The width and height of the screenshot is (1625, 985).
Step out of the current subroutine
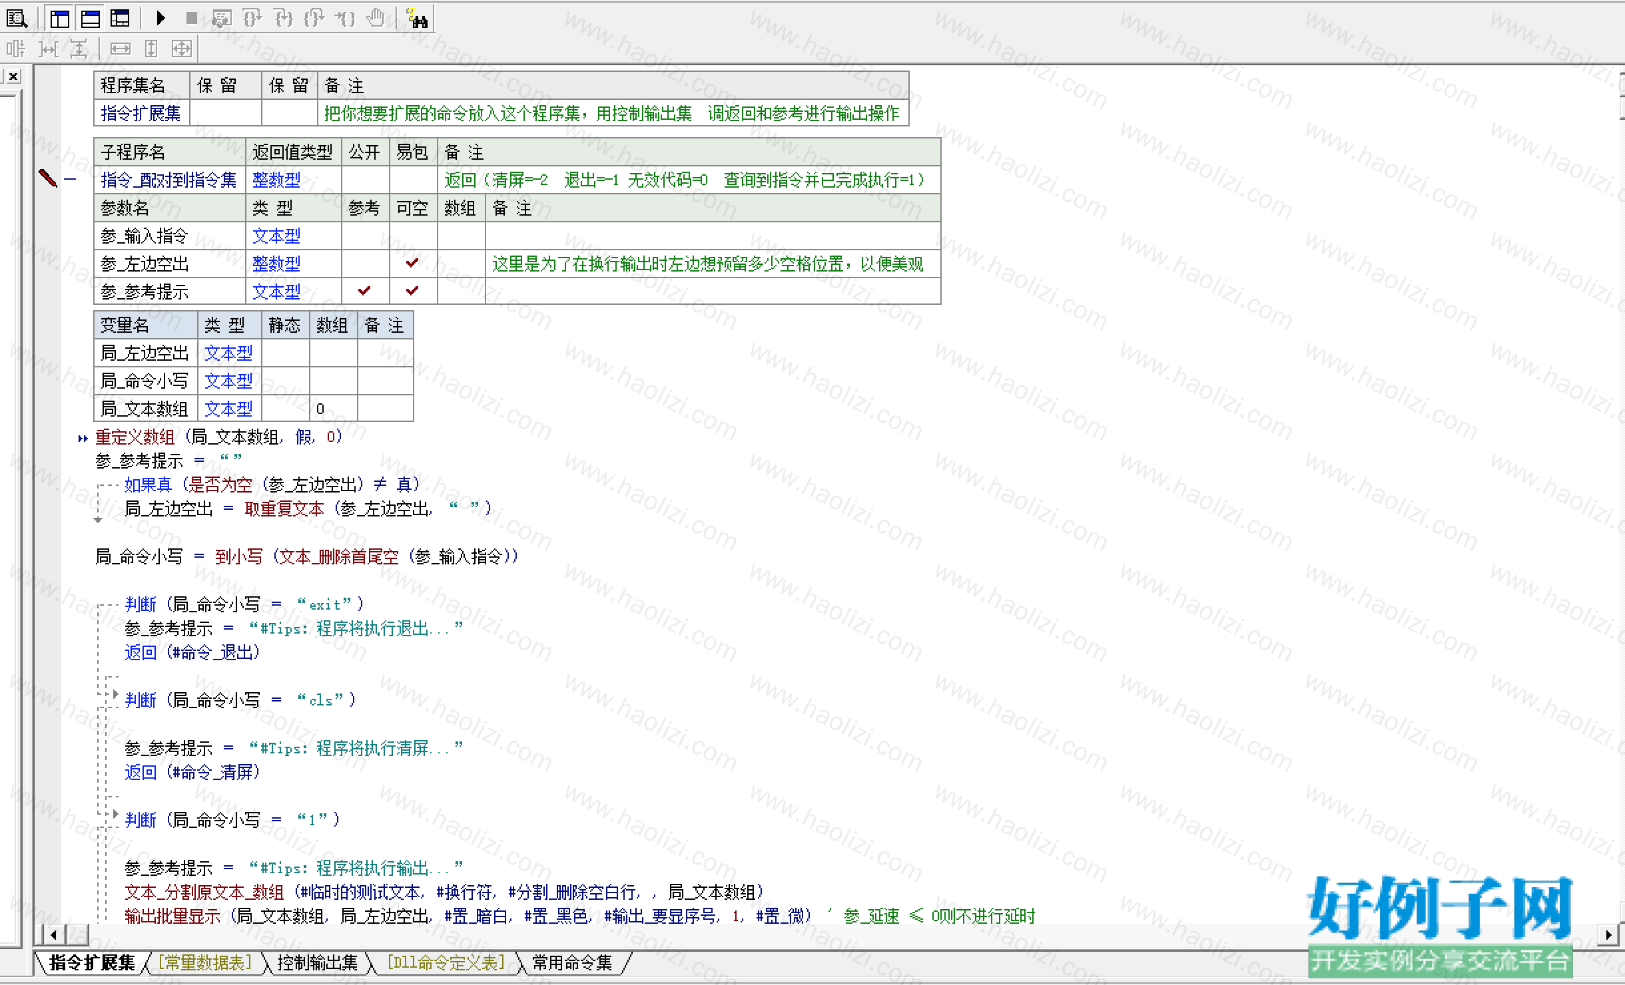tap(314, 19)
